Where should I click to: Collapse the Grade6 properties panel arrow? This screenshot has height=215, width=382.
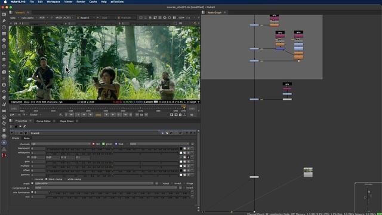(12, 133)
